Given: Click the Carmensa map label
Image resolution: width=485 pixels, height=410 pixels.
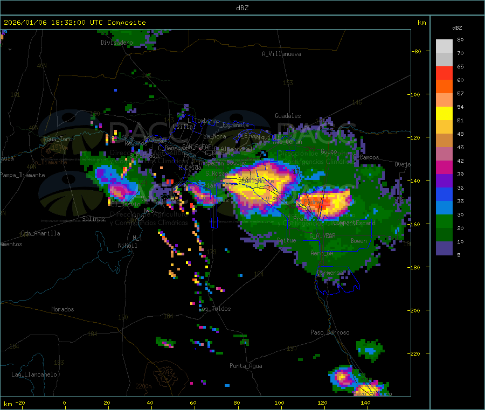Looking at the screenshot, I should [330, 273].
